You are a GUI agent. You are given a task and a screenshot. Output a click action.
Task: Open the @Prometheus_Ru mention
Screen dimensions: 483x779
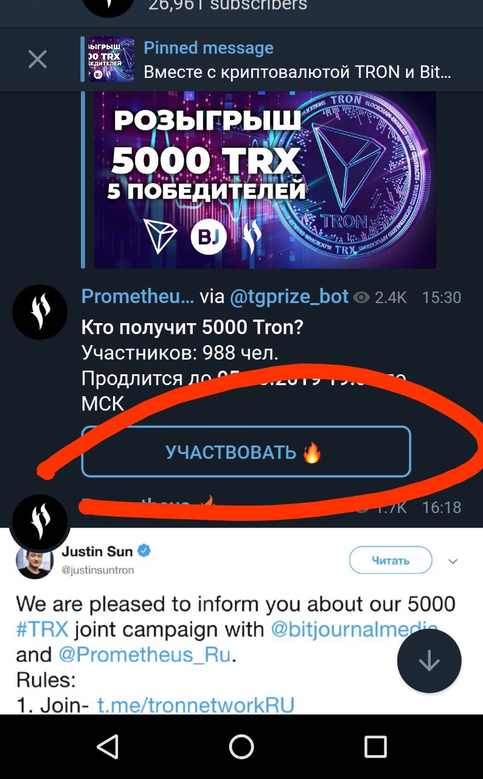(145, 655)
